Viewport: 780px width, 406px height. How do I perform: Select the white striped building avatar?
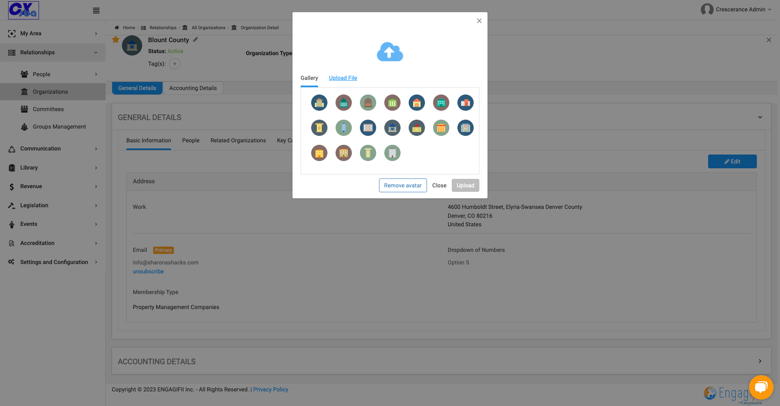coord(368,128)
